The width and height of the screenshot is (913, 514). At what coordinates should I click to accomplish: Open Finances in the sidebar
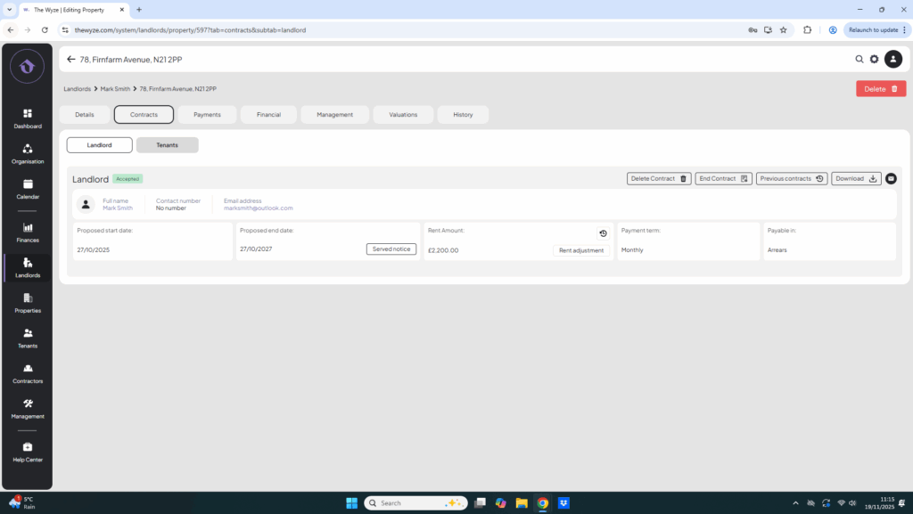27,232
